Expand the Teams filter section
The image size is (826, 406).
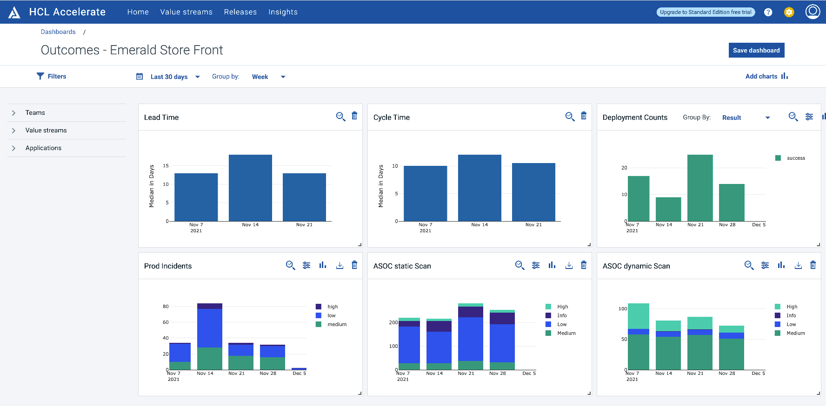point(67,113)
